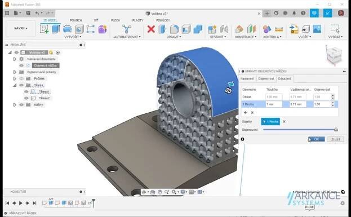The width and height of the screenshot is (351, 217).
Task: Toggle visibility of Počátek folder
Action: point(21,78)
